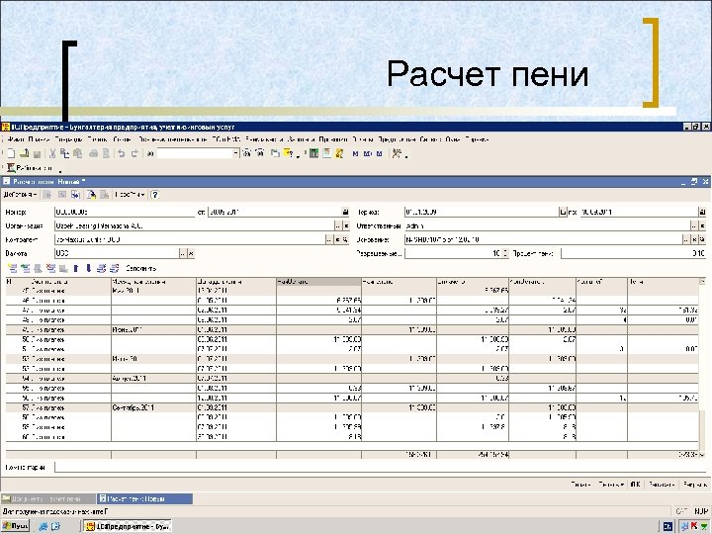
Task: Open the 'Действия' dropdown menu
Action: click(20, 195)
